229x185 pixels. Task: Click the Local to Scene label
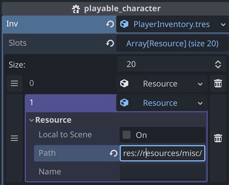tap(65, 135)
